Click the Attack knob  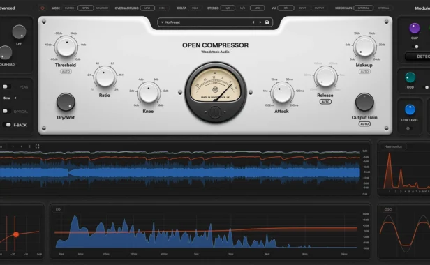pos(281,93)
